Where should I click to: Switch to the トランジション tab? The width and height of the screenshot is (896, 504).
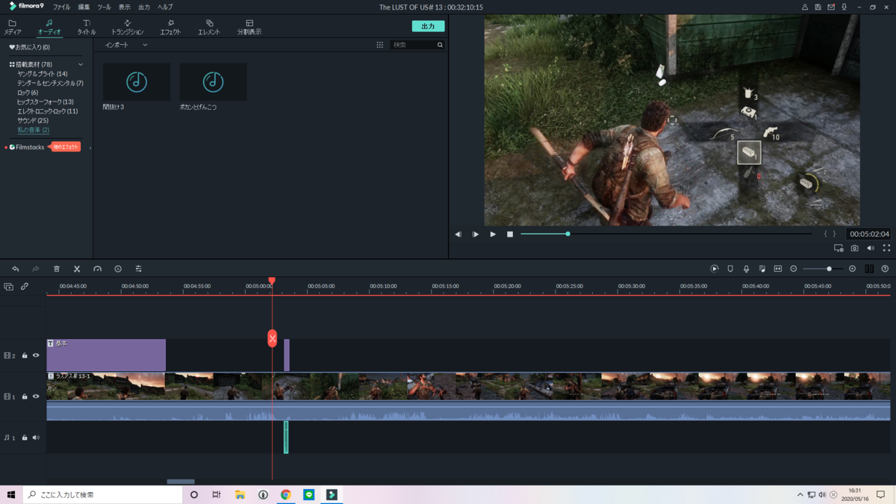(x=127, y=28)
